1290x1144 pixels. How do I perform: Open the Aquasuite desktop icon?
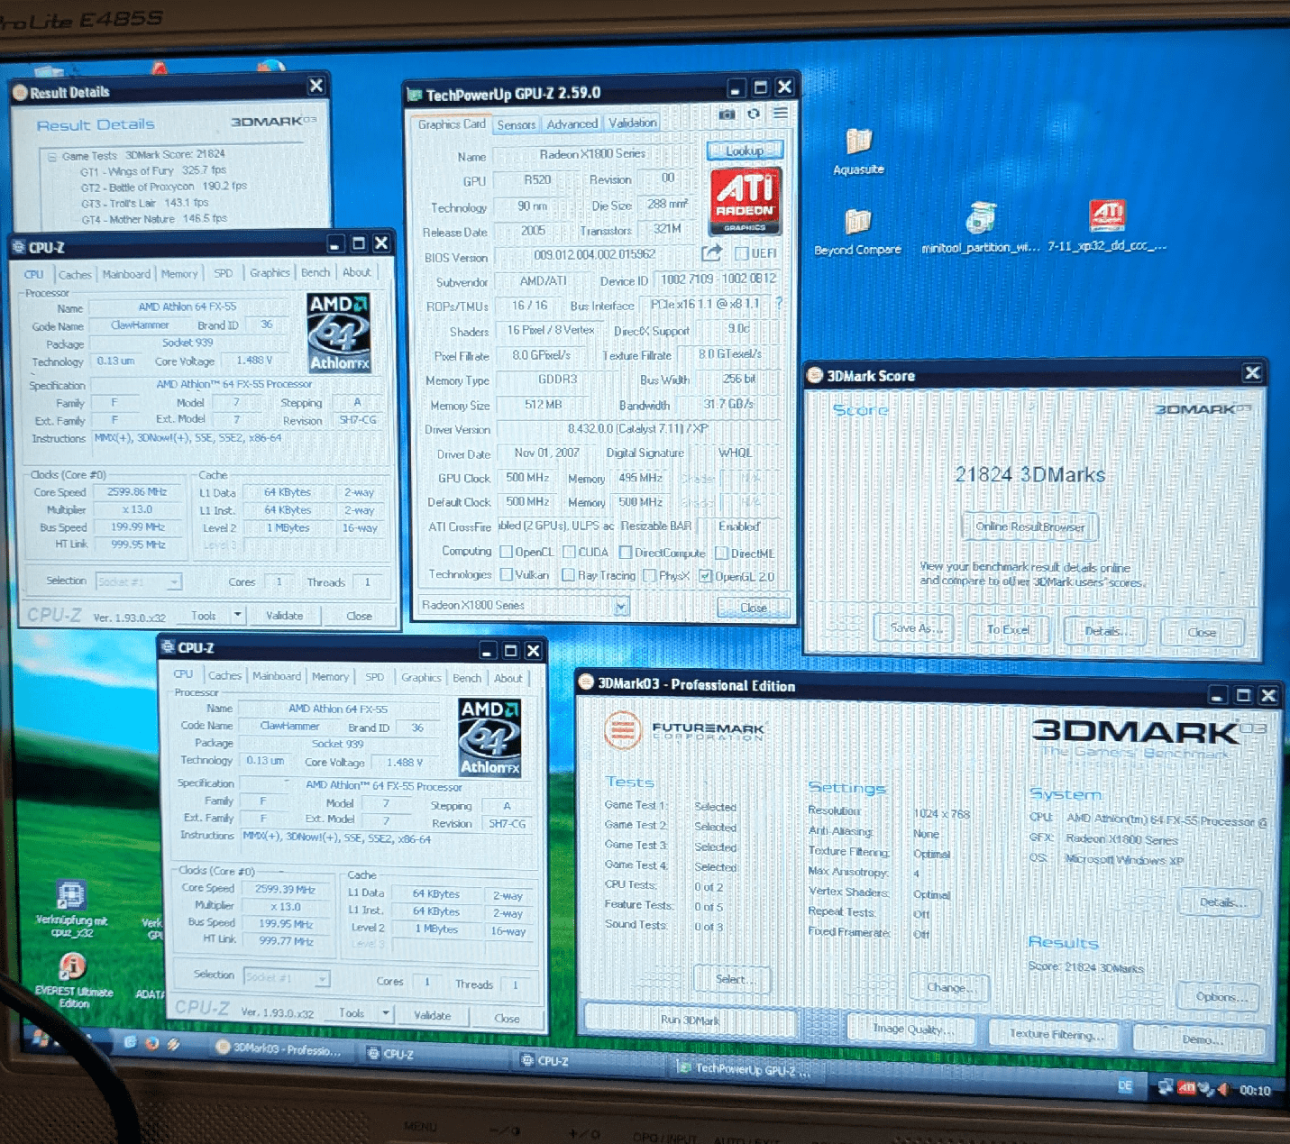858,151
